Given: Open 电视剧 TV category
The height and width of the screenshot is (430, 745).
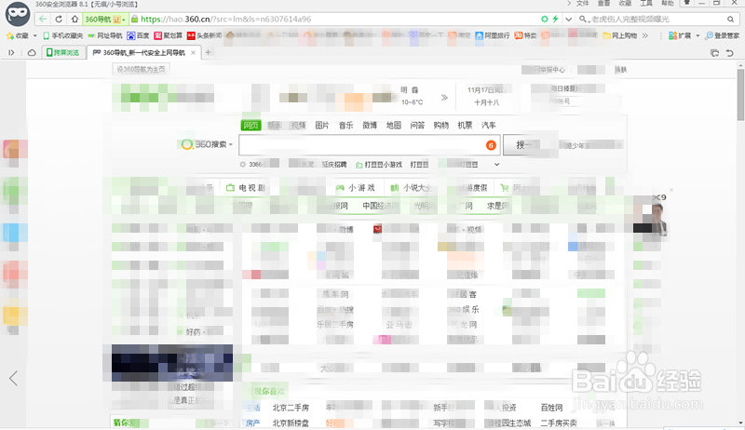Looking at the screenshot, I should (245, 188).
